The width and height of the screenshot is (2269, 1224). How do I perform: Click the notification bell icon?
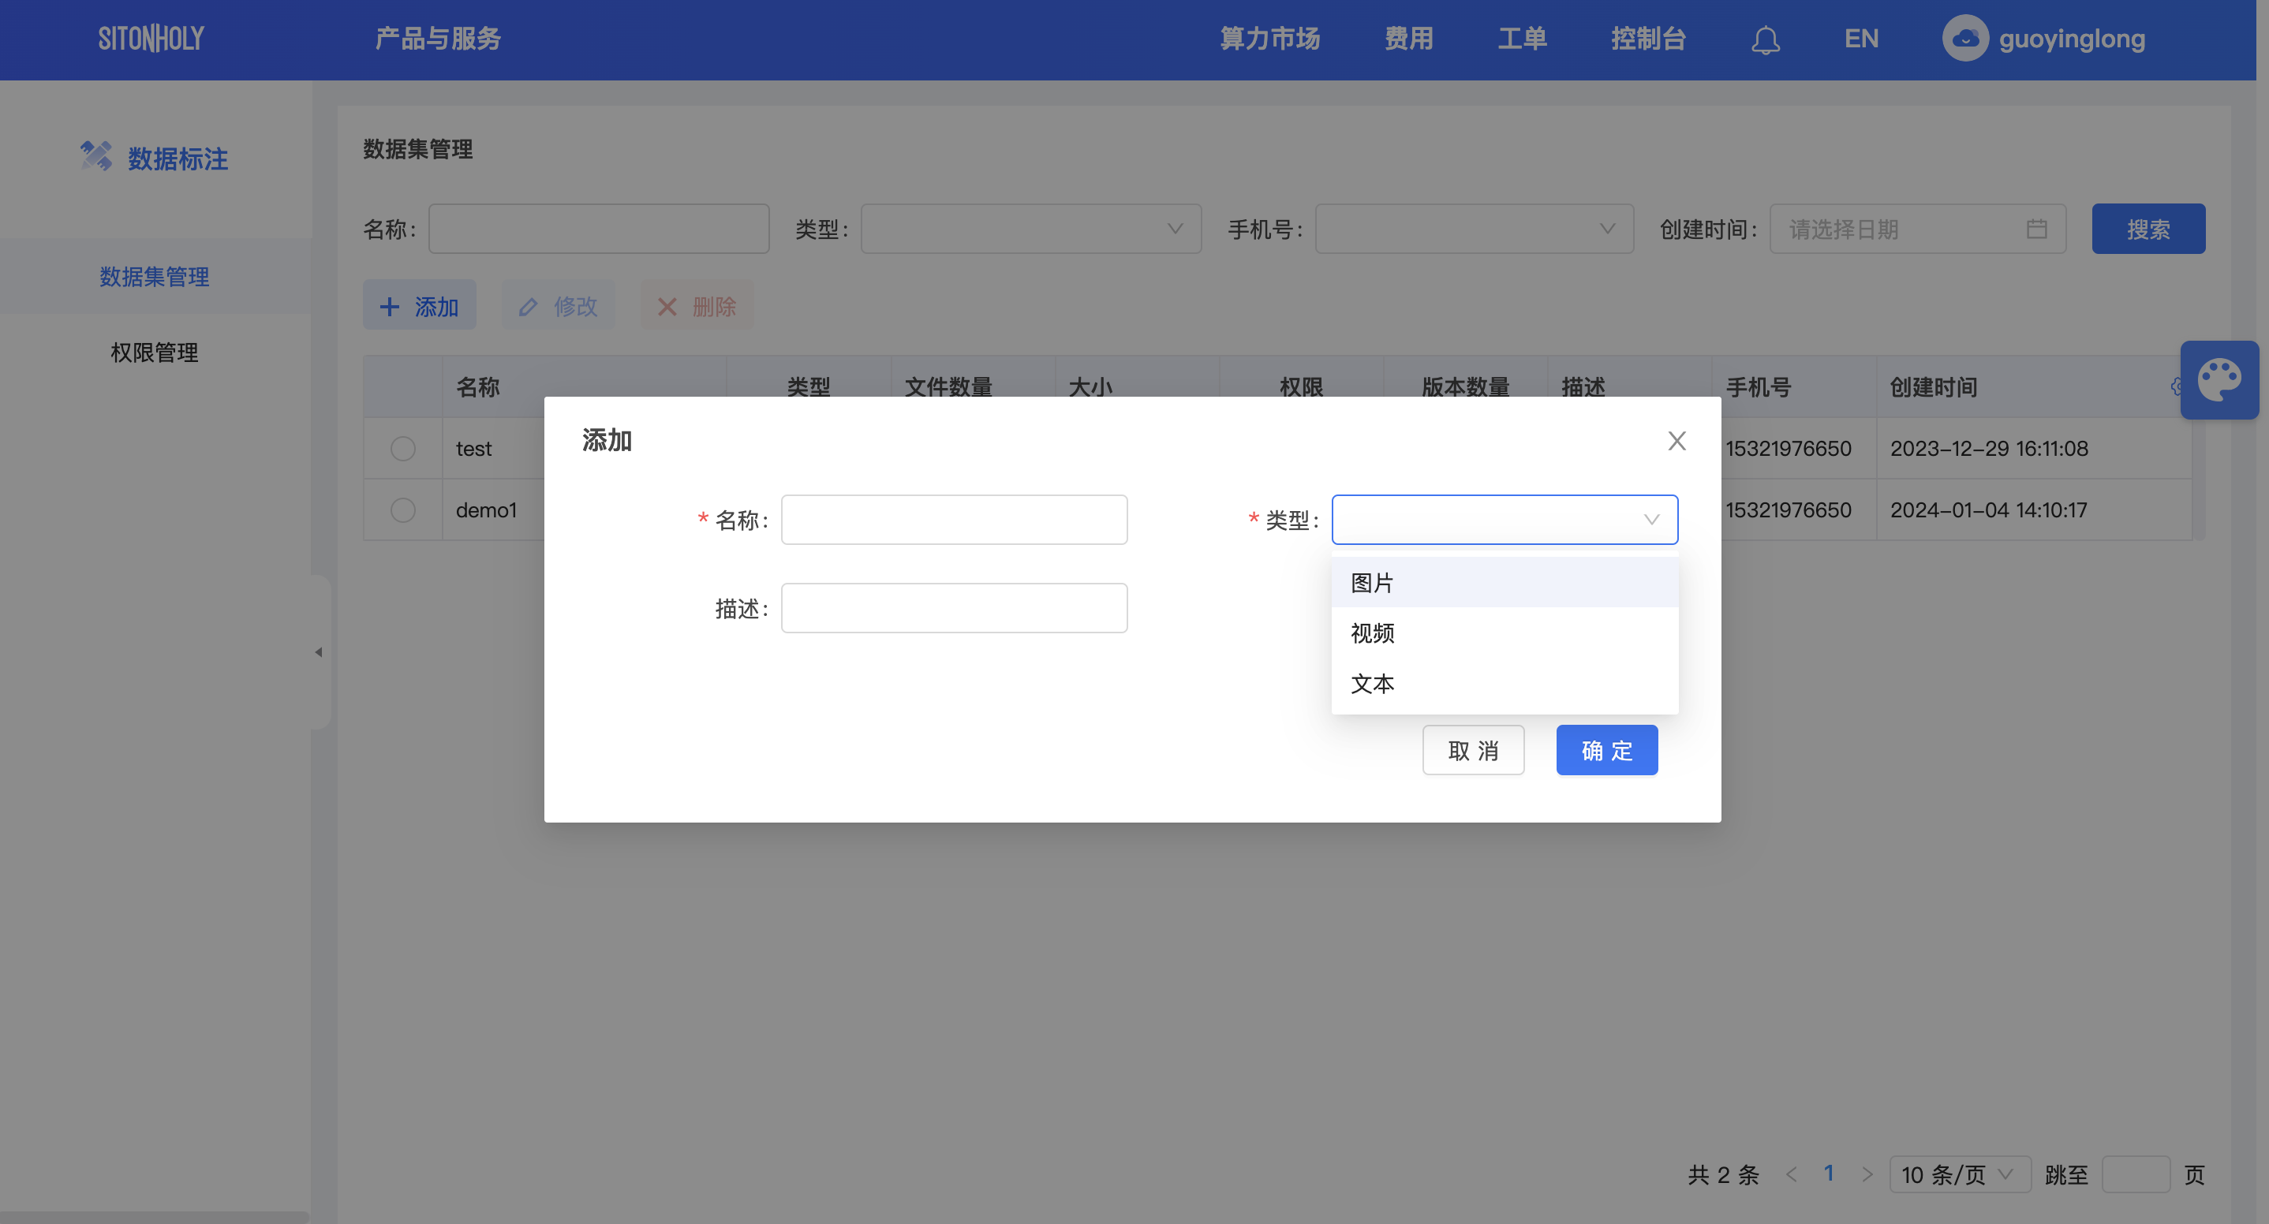pyautogui.click(x=1765, y=39)
